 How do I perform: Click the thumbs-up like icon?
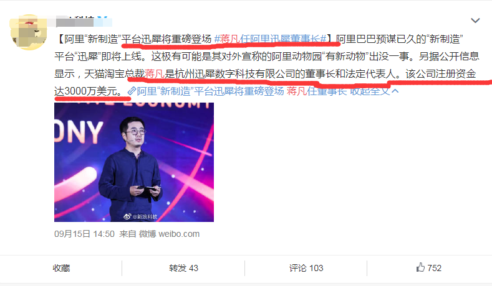(x=420, y=267)
